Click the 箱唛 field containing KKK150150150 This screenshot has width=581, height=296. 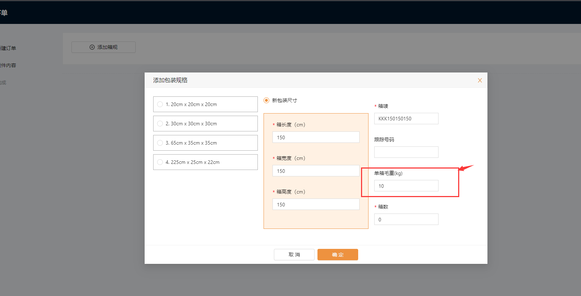(x=406, y=119)
